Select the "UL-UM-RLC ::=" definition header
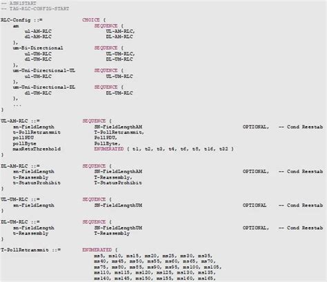This screenshot has width=327, height=282. coord(20,199)
